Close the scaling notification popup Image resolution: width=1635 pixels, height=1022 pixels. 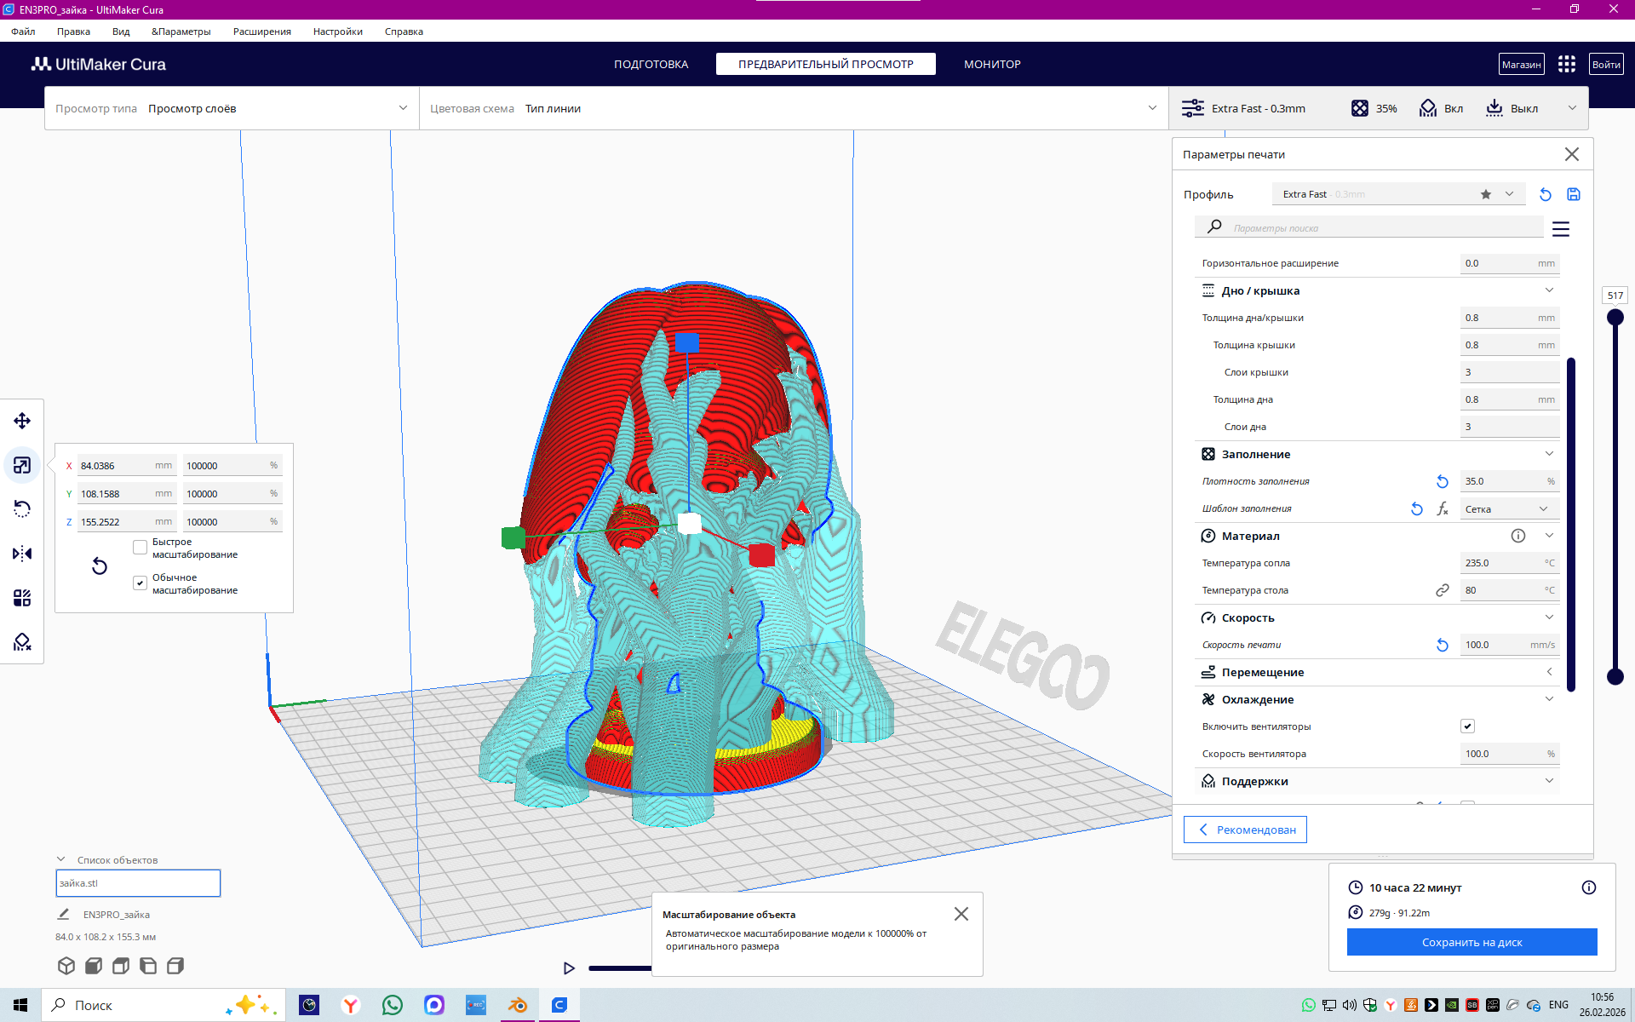pyautogui.click(x=961, y=914)
